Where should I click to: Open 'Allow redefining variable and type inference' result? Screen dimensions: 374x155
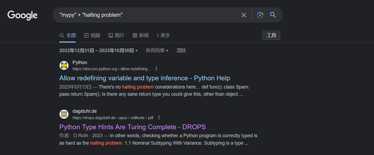point(145,78)
